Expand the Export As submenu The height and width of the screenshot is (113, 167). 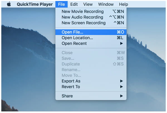pyautogui.click(x=91, y=81)
